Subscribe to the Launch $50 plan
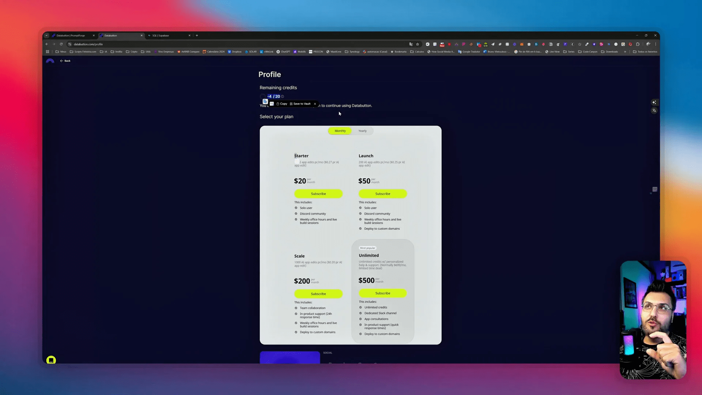Screen dimensions: 702x395 (x=383, y=194)
